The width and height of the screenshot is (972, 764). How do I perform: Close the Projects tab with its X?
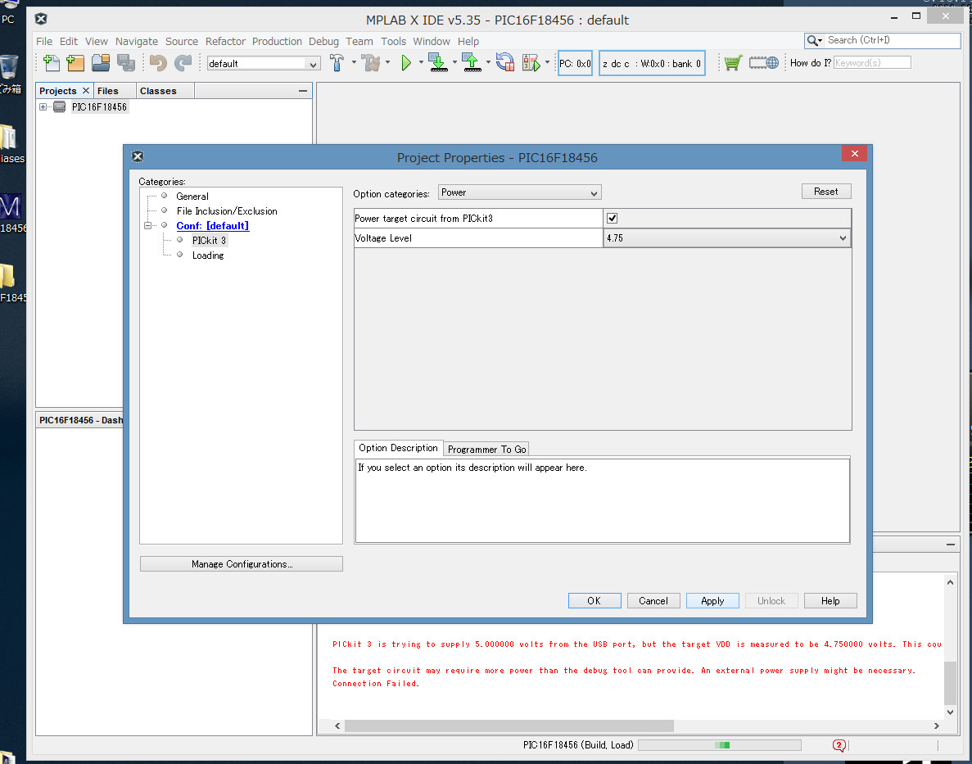tap(86, 91)
